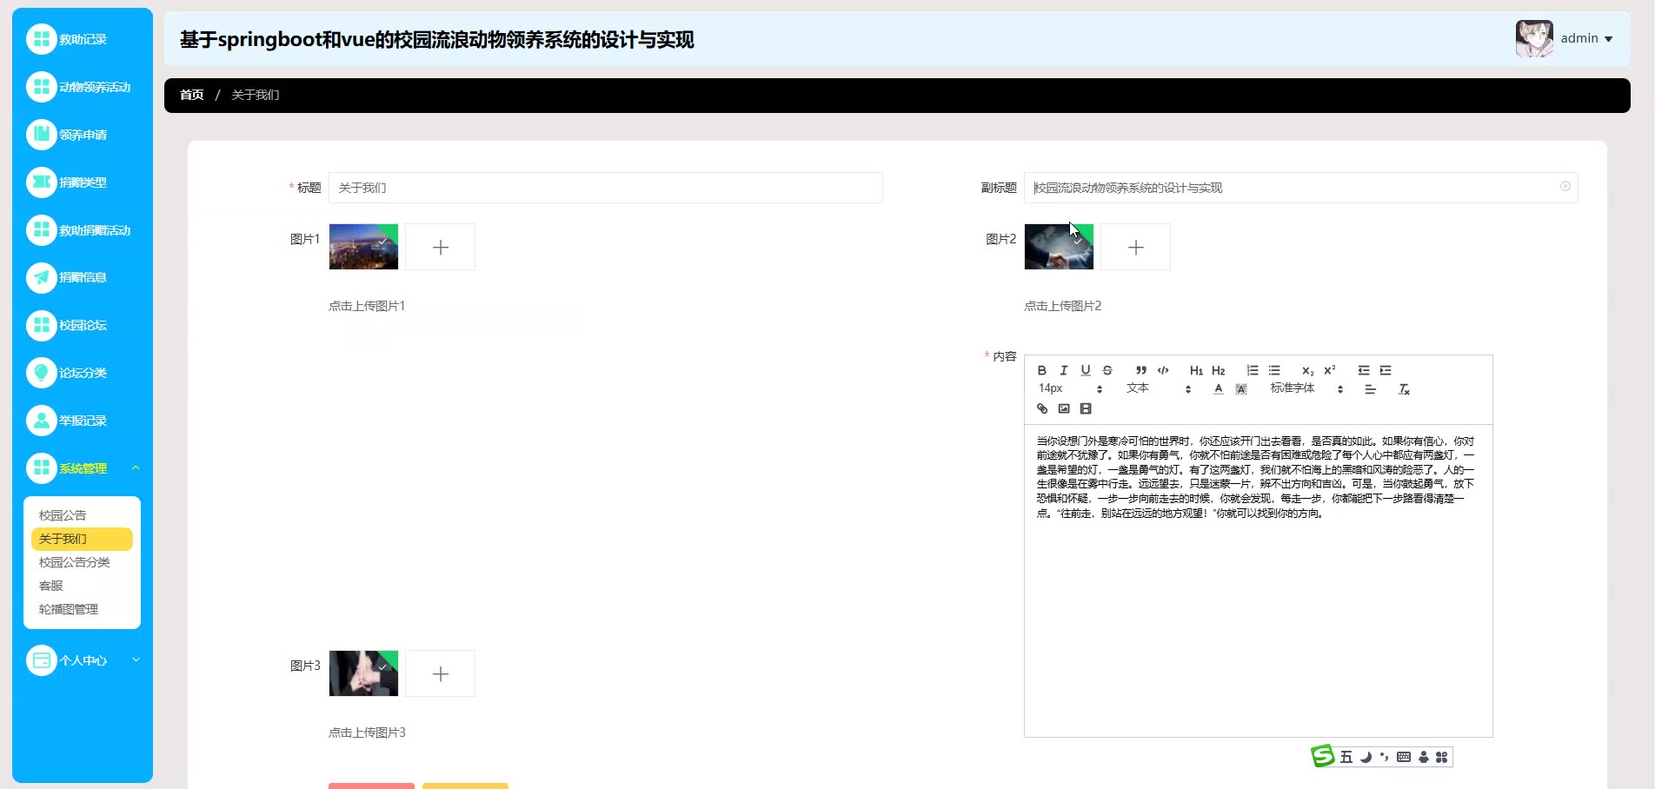Expand the 个人中心 menu group
Image resolution: width=1655 pixels, height=789 pixels.
[x=83, y=660]
